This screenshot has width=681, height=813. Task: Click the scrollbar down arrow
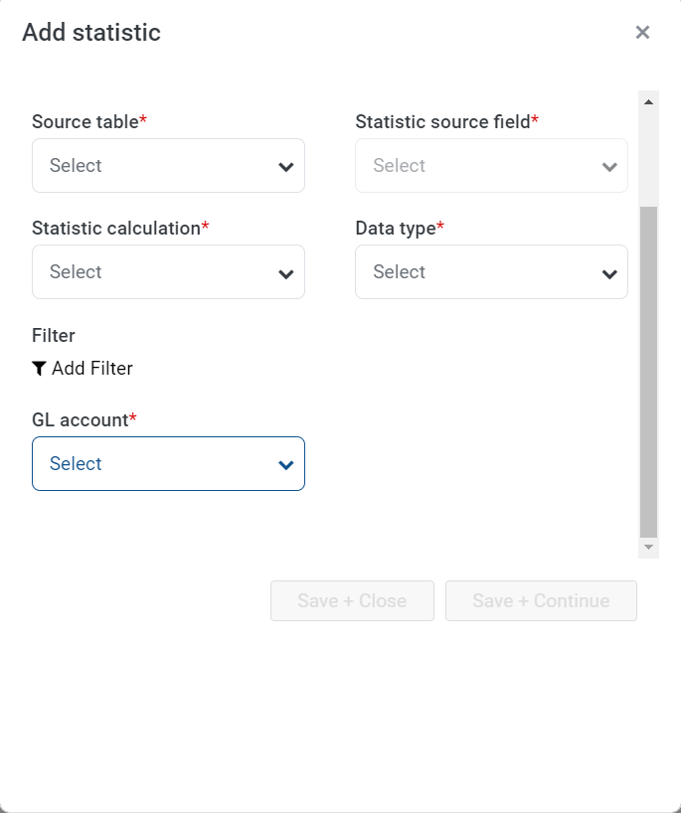pos(648,547)
